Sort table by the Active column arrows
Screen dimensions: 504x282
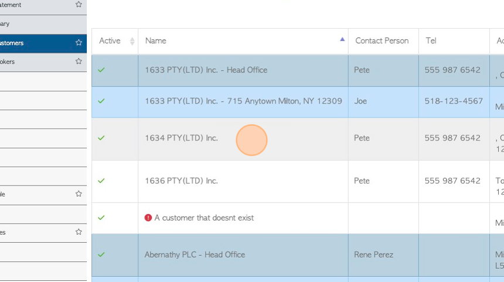click(x=132, y=41)
